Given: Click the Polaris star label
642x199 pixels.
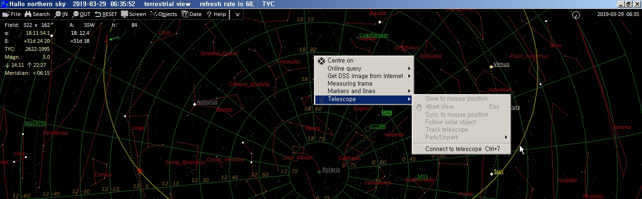Looking at the screenshot, I should click(x=331, y=169).
